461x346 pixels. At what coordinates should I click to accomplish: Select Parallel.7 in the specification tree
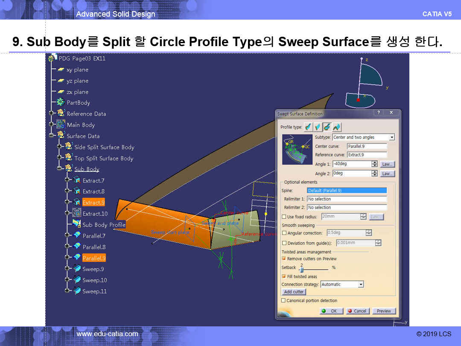[x=94, y=236]
